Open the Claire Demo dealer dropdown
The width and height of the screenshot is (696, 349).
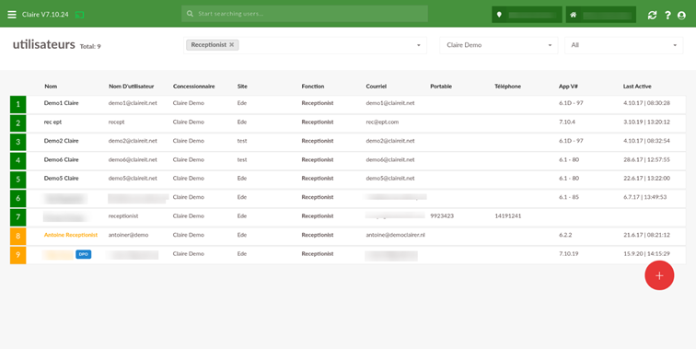pos(498,45)
